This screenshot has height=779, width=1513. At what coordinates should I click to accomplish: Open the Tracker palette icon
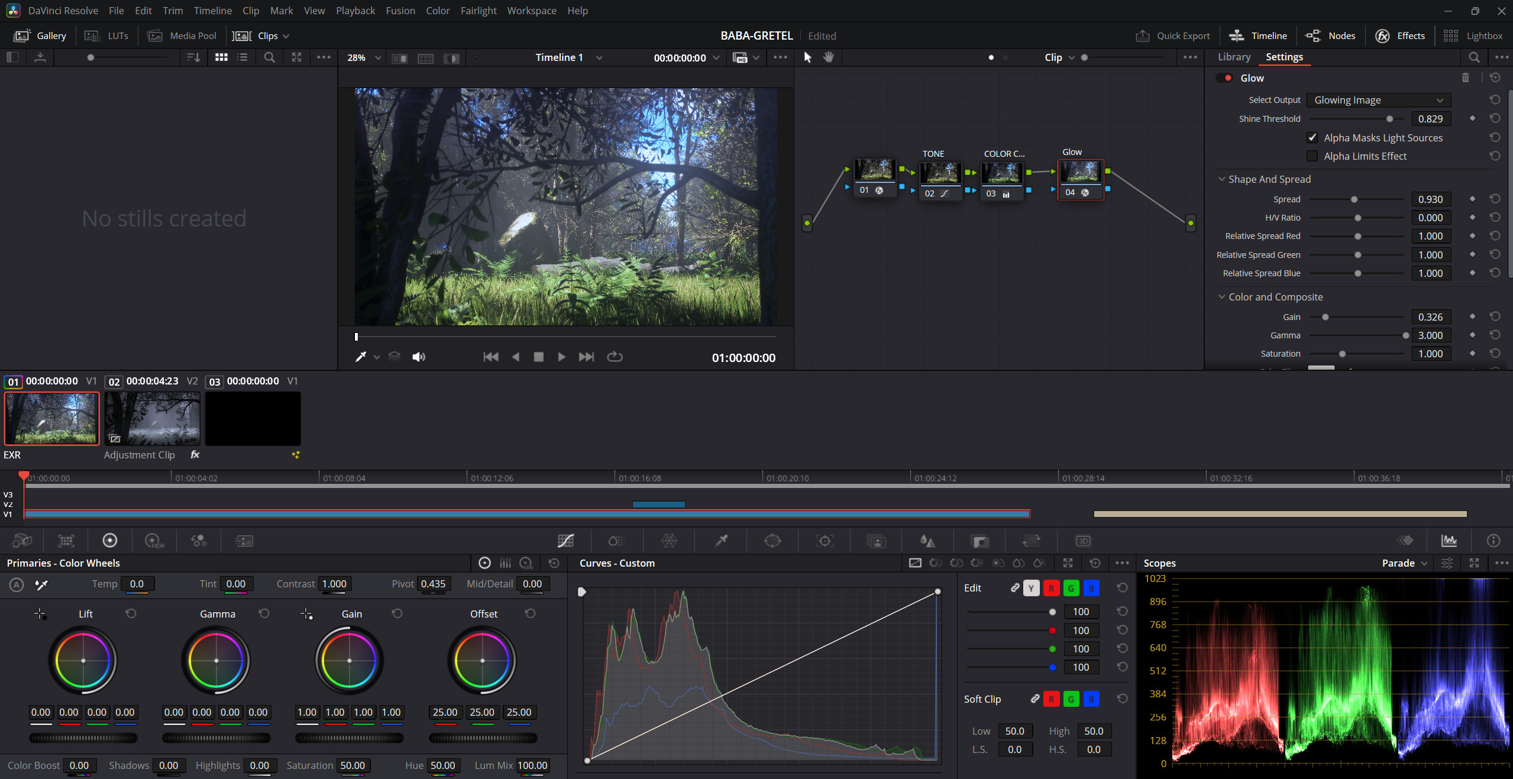tap(824, 541)
